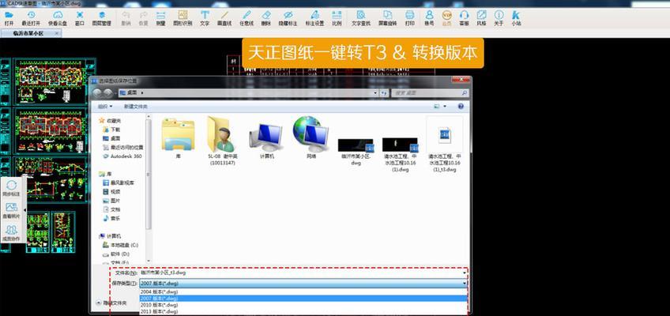Select the SL-08 user folder

tap(222, 141)
